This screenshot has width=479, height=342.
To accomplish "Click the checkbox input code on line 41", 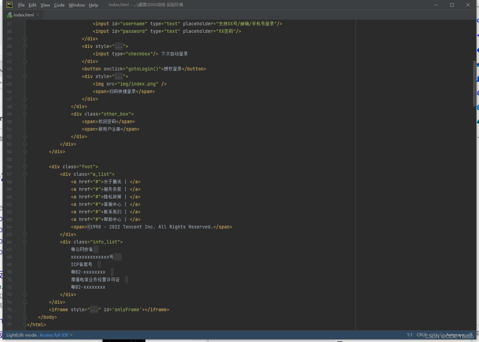I will (x=140, y=54).
